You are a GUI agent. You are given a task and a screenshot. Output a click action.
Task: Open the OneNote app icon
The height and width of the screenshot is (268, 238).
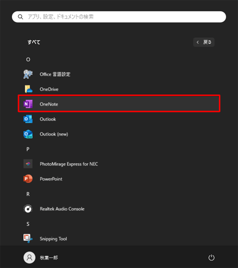(28, 104)
